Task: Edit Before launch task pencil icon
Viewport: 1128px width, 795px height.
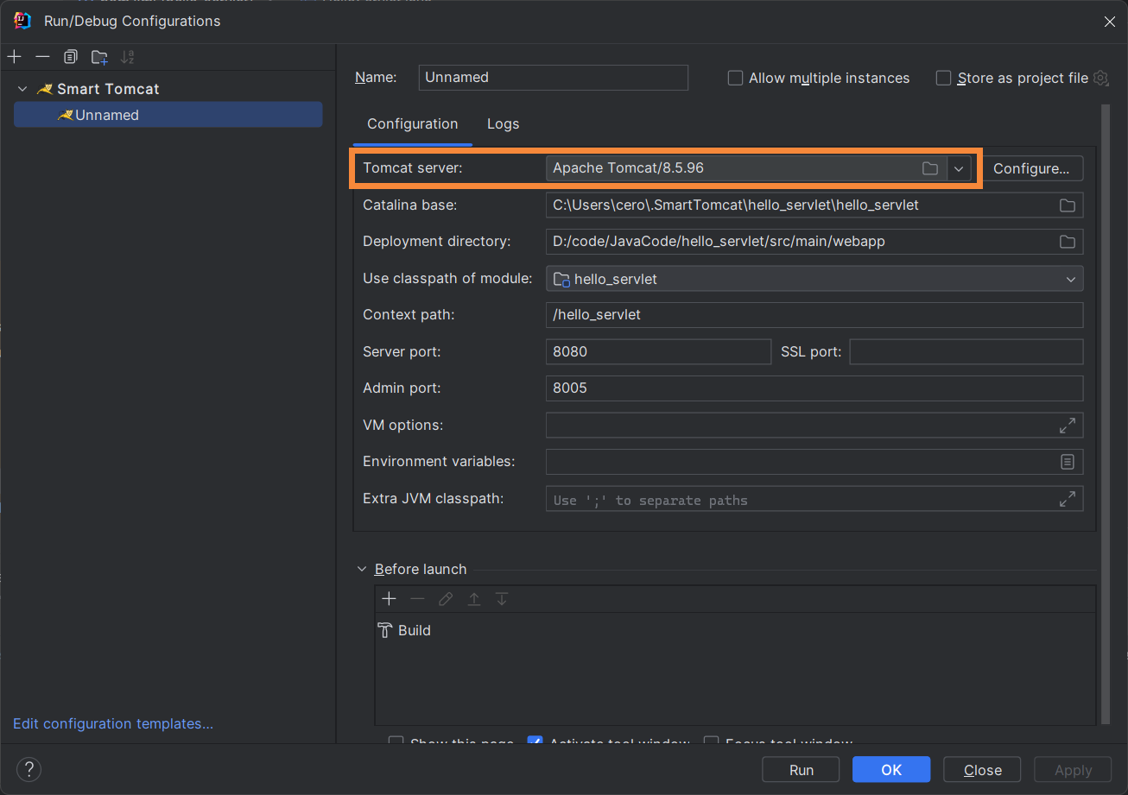Action: tap(446, 599)
